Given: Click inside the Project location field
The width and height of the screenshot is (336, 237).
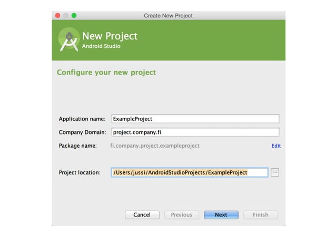Looking at the screenshot, I should [190, 172].
